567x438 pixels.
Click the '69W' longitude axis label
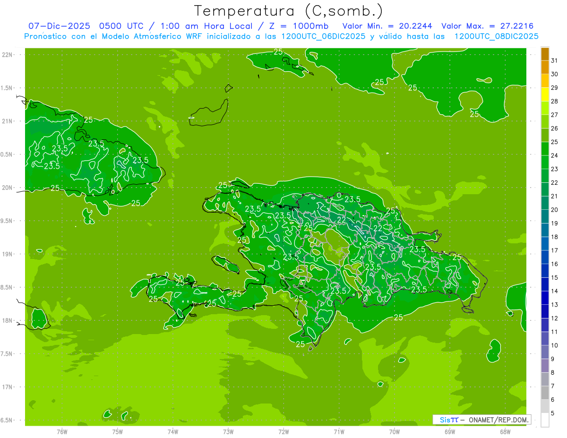[450, 431]
